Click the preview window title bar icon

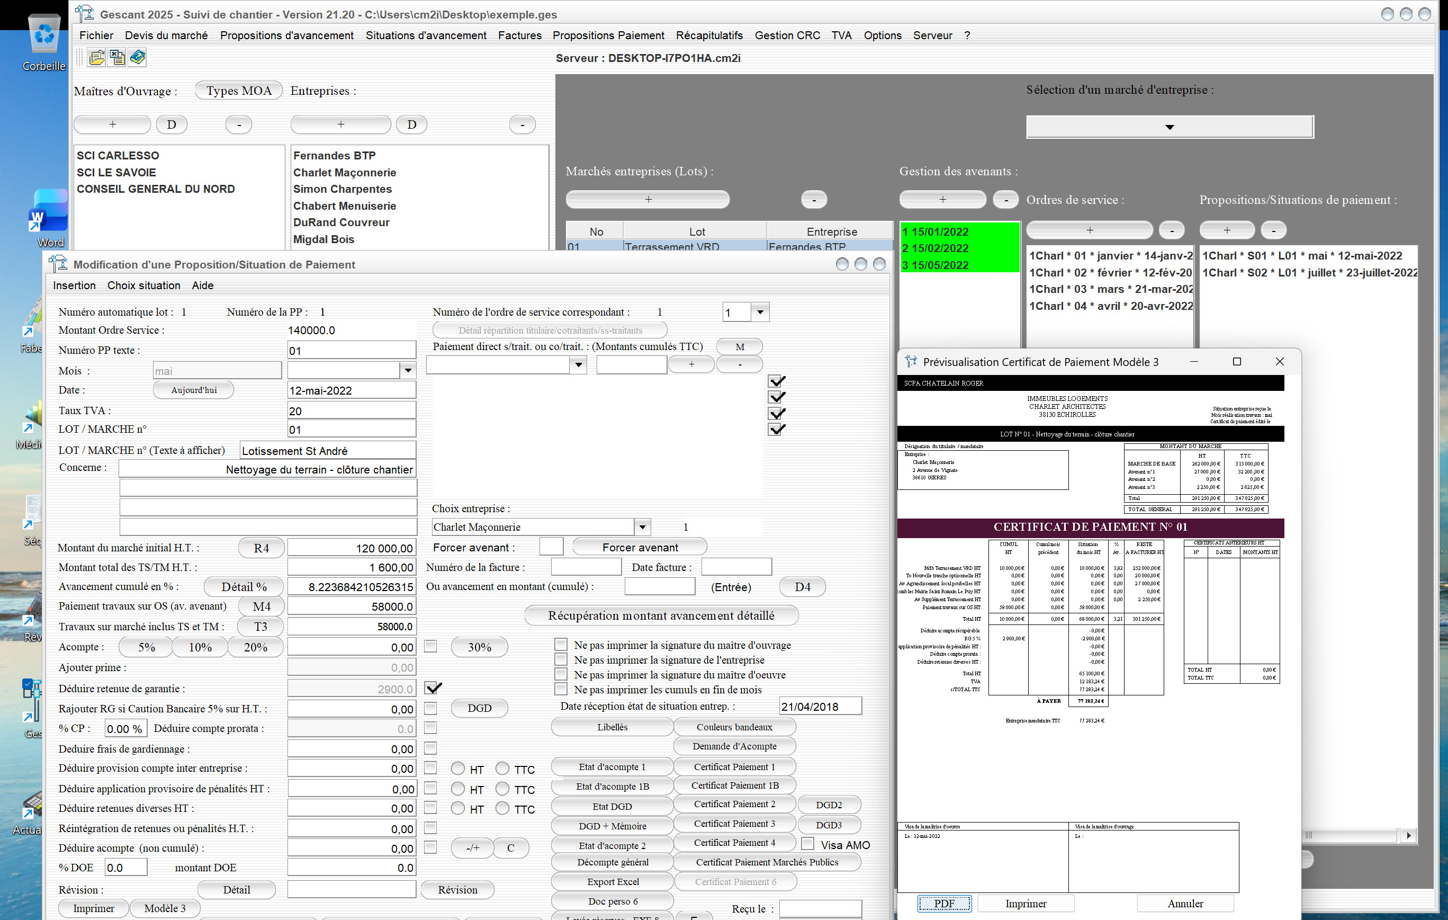[x=911, y=362]
